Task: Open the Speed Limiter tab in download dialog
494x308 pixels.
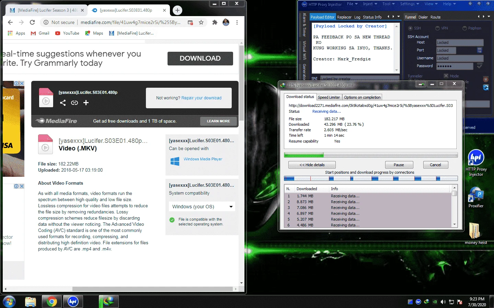Action: point(329,97)
